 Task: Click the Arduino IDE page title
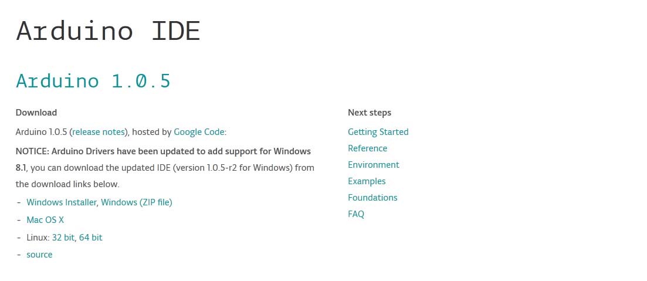click(108, 31)
